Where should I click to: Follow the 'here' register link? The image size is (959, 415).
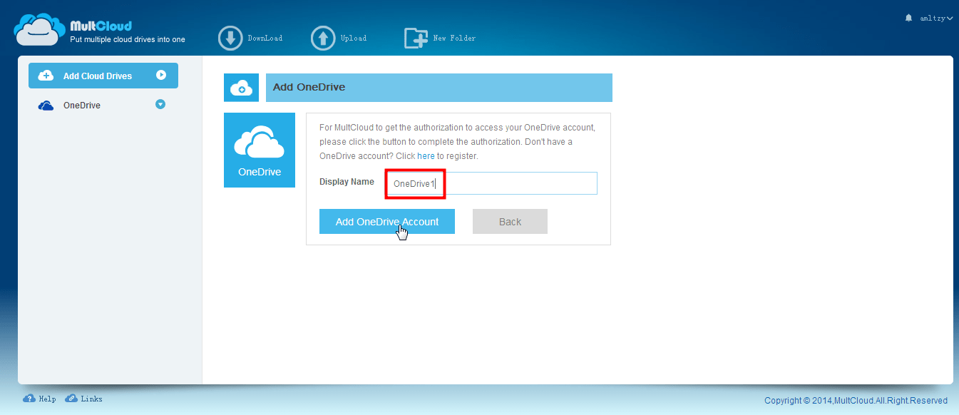[x=426, y=155]
